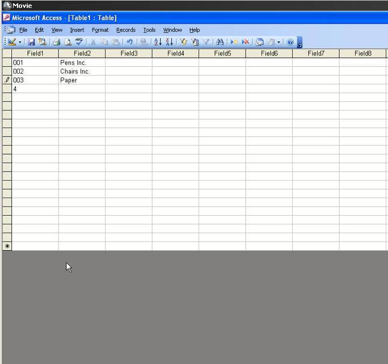Apply Filter By Selection icon

[x=183, y=42]
